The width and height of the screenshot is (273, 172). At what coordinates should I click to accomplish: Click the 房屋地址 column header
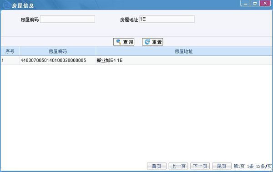[184, 51]
